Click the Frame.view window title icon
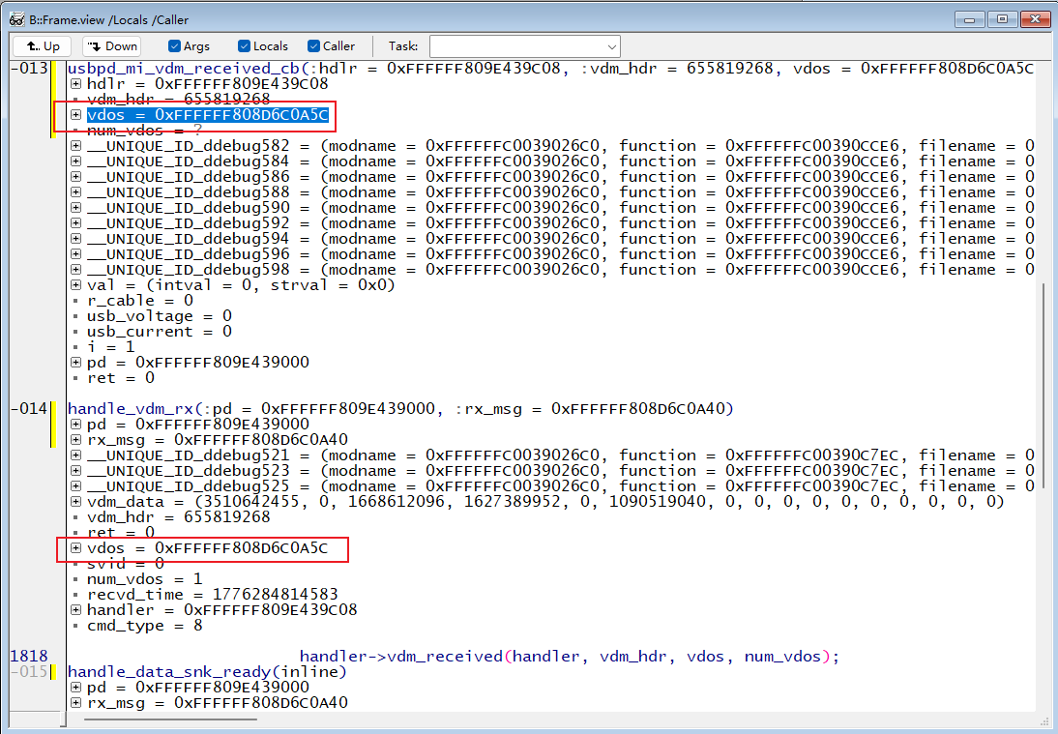Viewport: 1058px width, 734px height. click(16, 19)
